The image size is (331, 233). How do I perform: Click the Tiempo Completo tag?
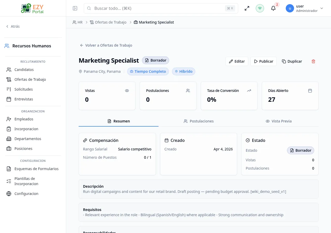148,71
